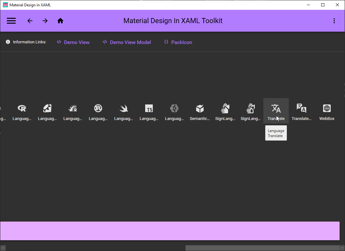Navigate forward with the right arrow
This screenshot has height=251, width=345.
tap(45, 21)
